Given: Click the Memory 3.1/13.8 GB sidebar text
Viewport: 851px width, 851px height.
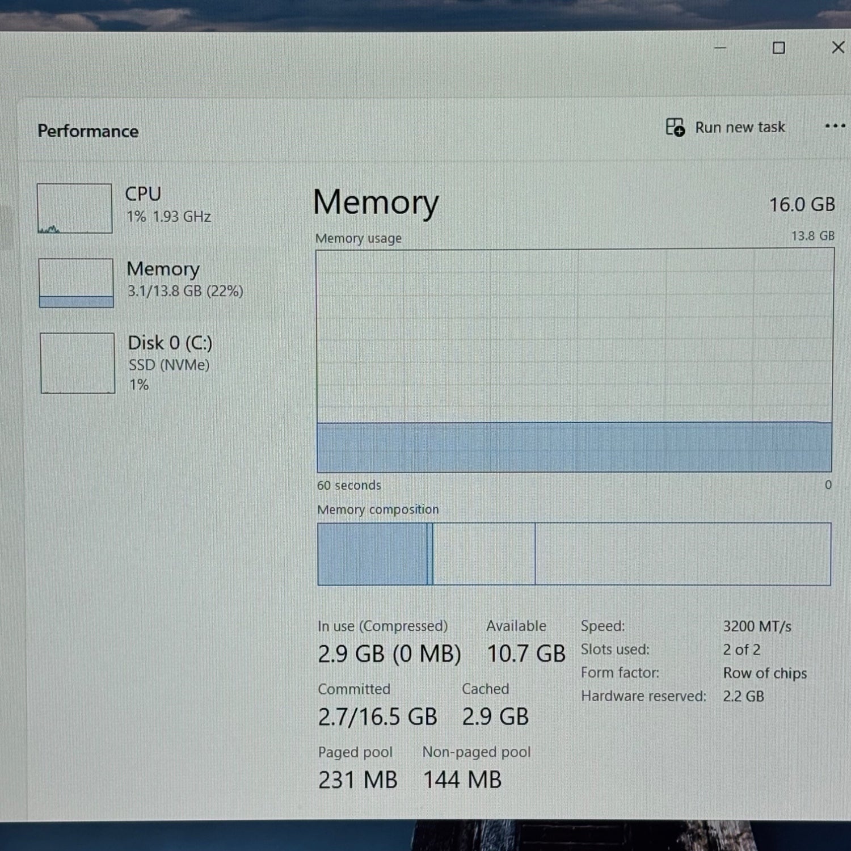Looking at the screenshot, I should coord(184,291).
